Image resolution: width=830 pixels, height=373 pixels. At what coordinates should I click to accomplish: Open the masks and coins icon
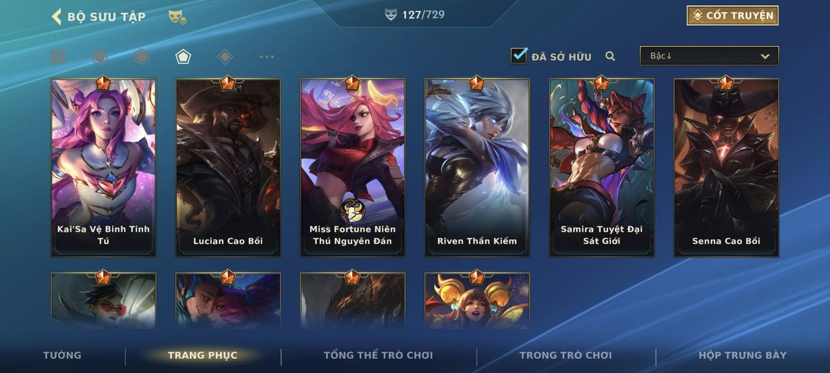(178, 17)
